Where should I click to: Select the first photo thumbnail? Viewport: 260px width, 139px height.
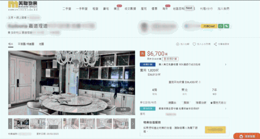[21, 123]
